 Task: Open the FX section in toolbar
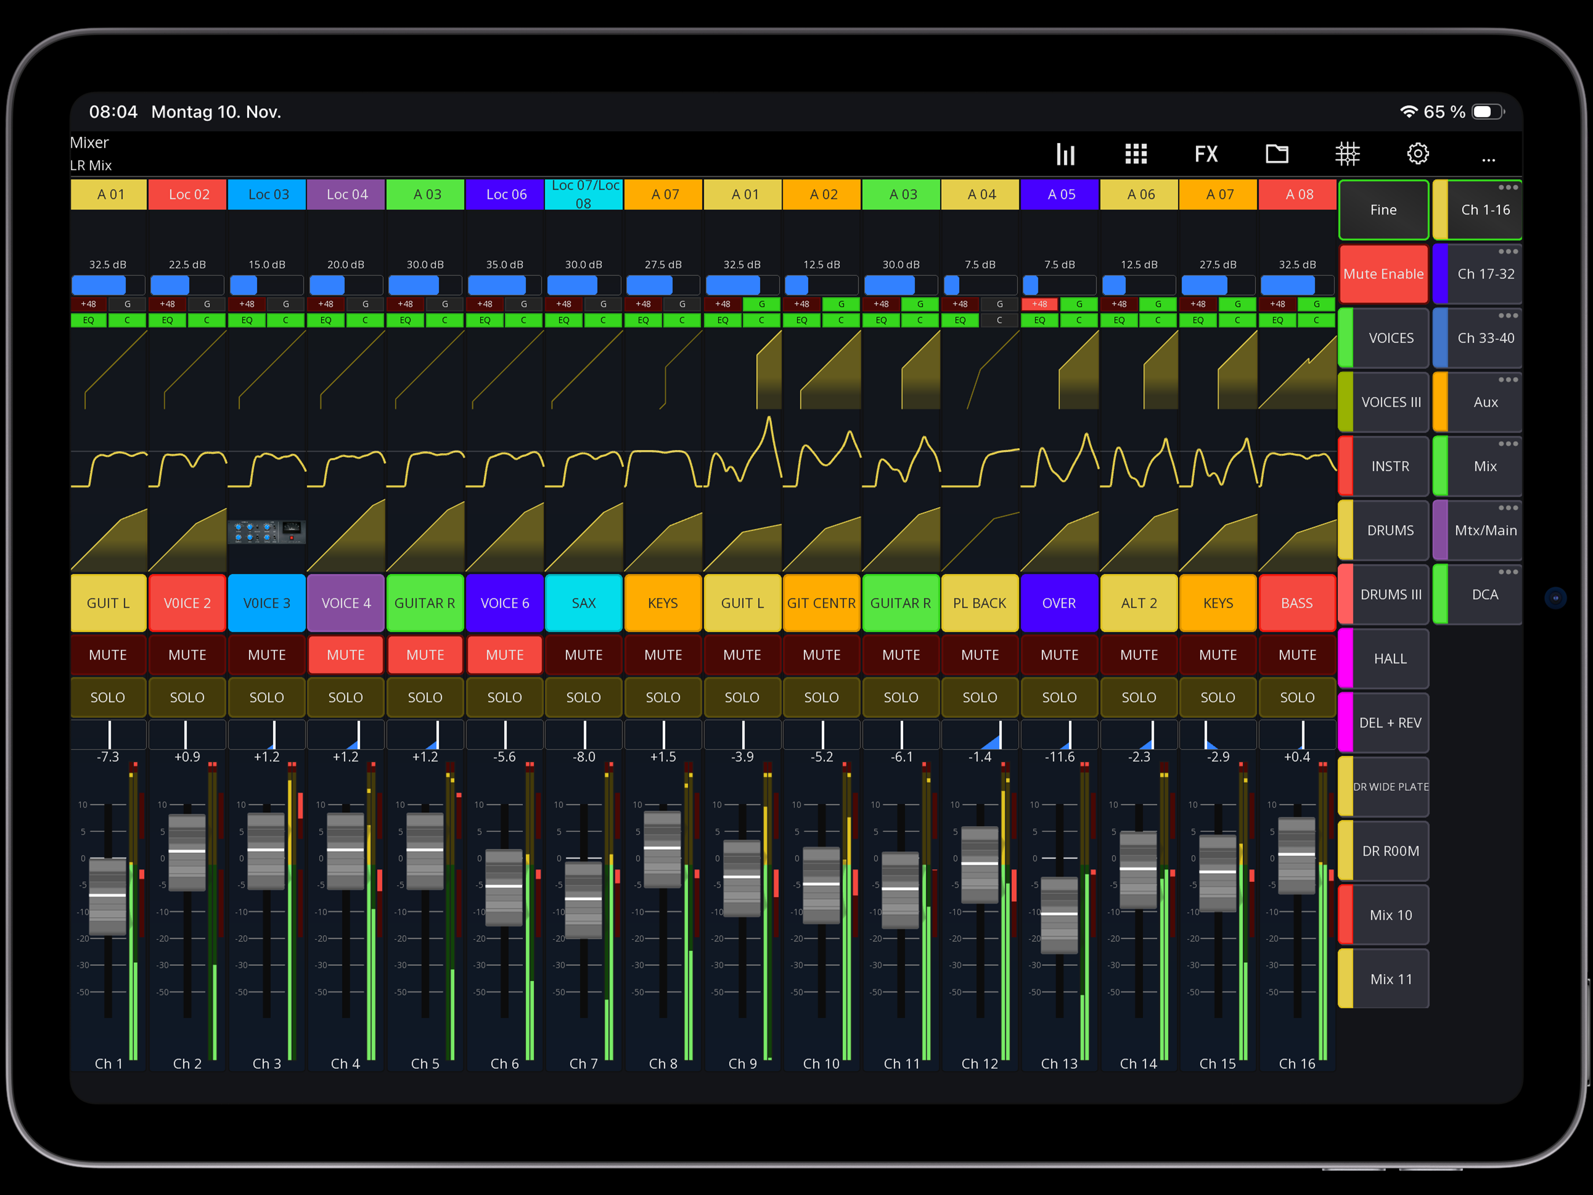tap(1206, 154)
